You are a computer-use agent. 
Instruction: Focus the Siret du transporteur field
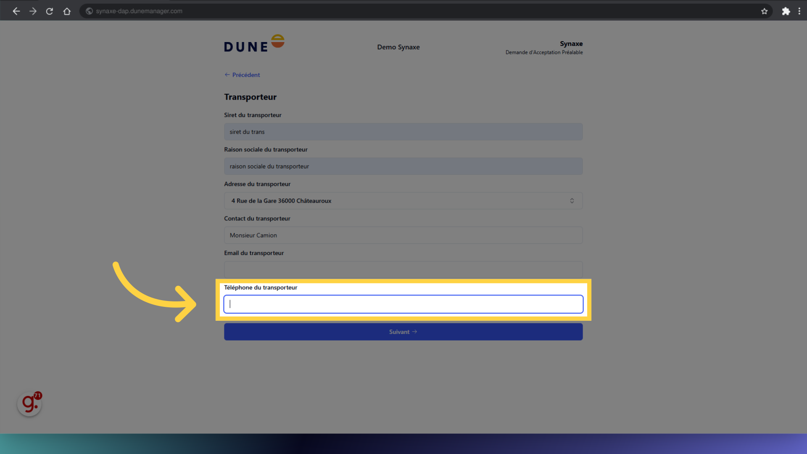[403, 132]
